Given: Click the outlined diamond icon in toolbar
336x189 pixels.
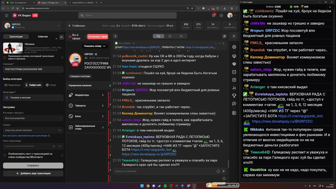Looking at the screenshot, I should pos(234,56).
